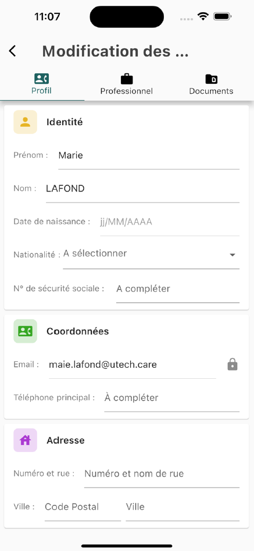
Task: Select the Prénom field containing Marie
Action: click(x=149, y=158)
